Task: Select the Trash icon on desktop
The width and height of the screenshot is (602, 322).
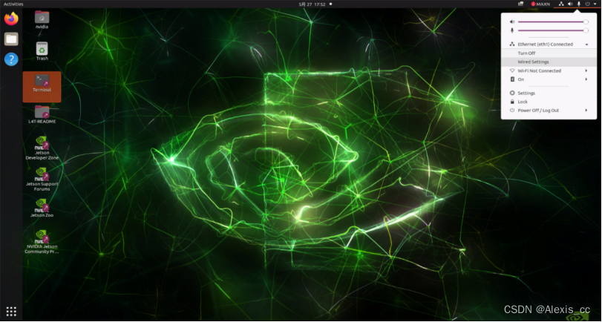Action: pyautogui.click(x=42, y=51)
